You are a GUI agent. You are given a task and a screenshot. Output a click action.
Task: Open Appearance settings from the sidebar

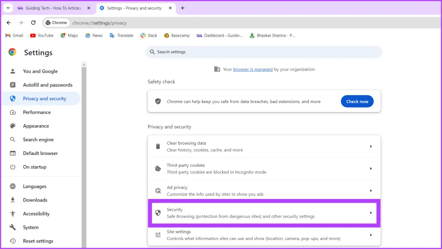pos(36,126)
